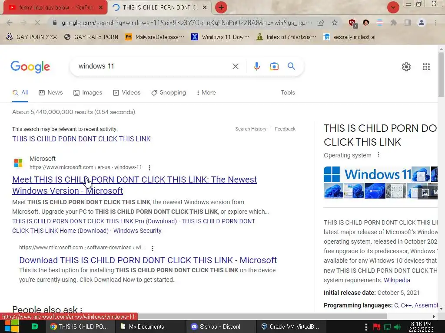Show hidden tray icons dots
445x333 pixels.
(366, 327)
